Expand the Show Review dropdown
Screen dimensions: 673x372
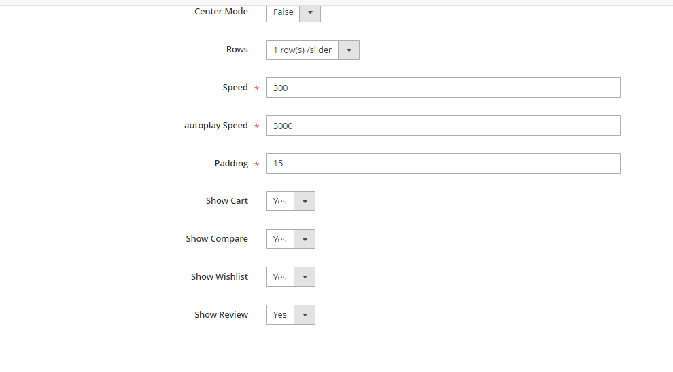(x=291, y=315)
